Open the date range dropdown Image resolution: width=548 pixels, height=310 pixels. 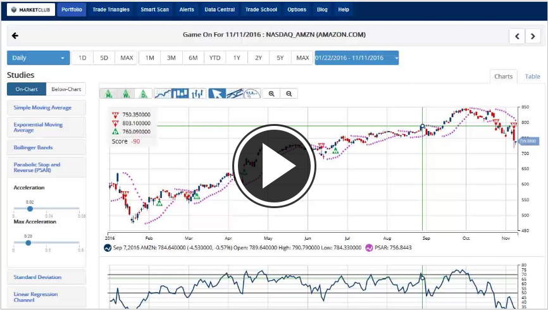point(356,58)
